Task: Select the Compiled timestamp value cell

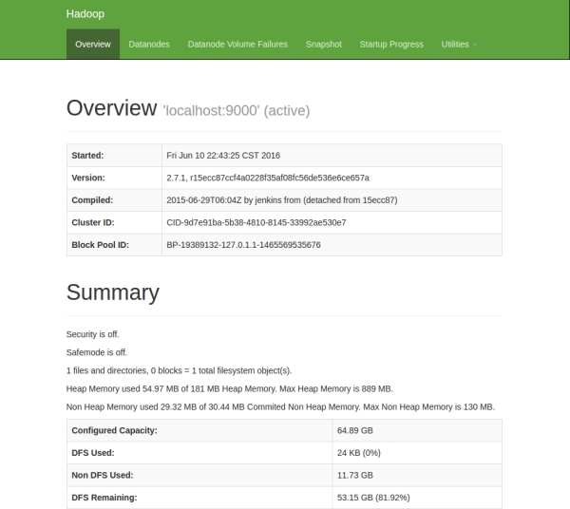Action: point(281,200)
